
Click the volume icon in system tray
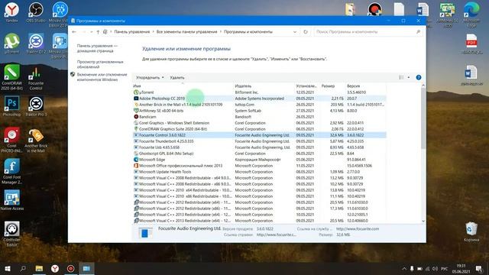(435, 269)
